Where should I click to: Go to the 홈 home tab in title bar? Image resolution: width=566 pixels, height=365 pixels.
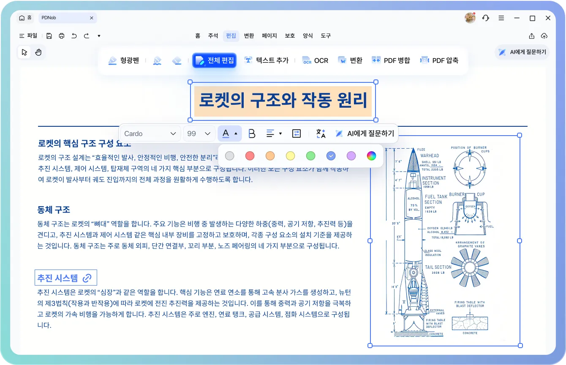pyautogui.click(x=25, y=18)
